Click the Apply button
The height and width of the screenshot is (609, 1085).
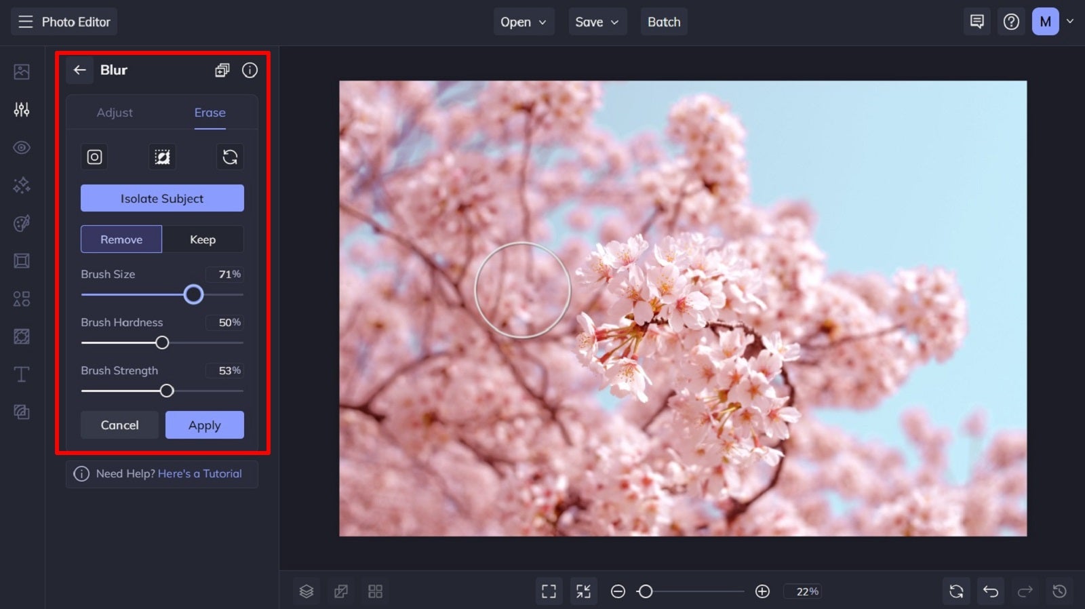click(x=205, y=425)
